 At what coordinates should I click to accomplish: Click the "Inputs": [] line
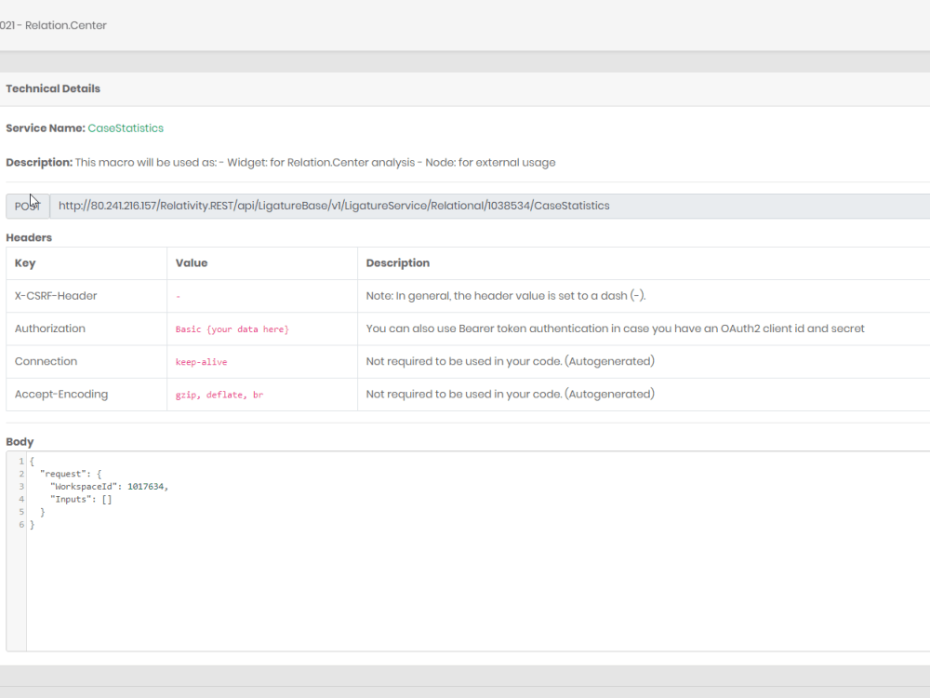click(x=81, y=499)
